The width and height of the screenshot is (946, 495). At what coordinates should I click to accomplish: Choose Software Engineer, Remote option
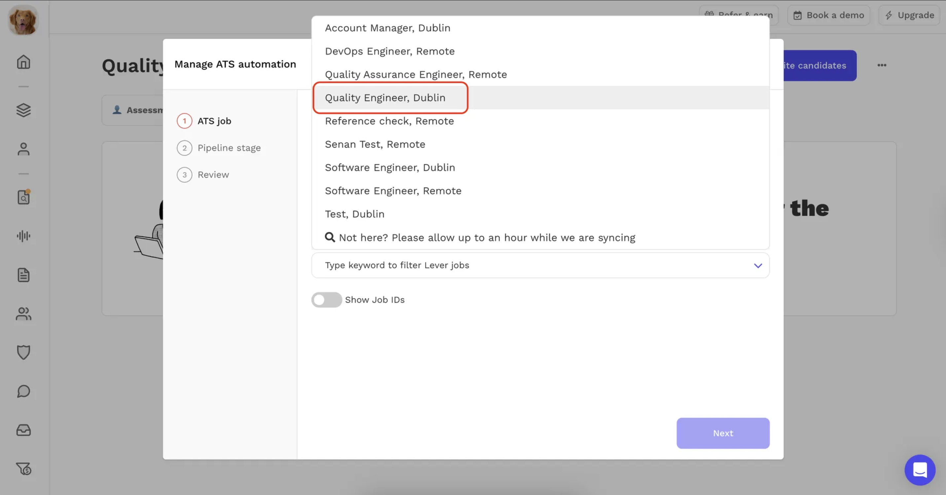[393, 191]
